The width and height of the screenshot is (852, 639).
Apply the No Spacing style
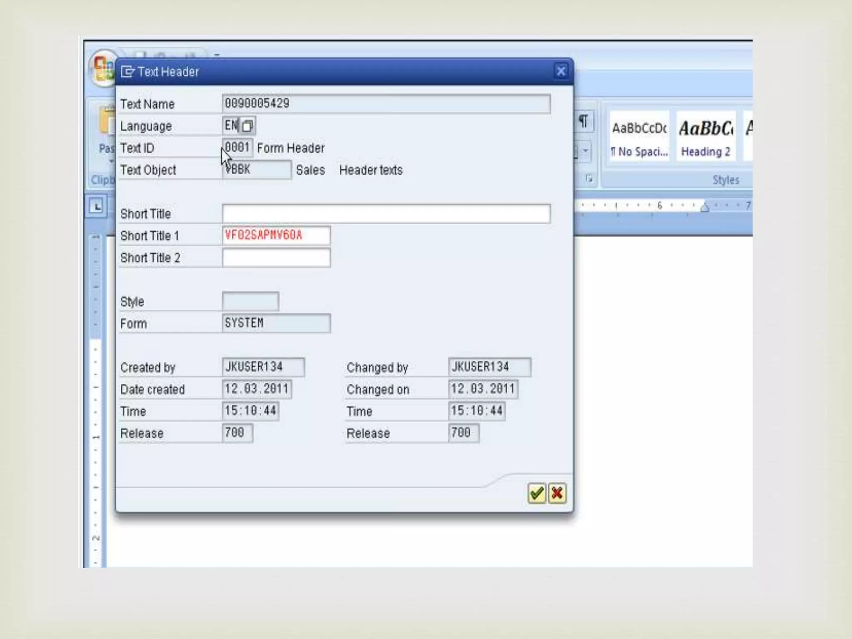[x=639, y=137]
